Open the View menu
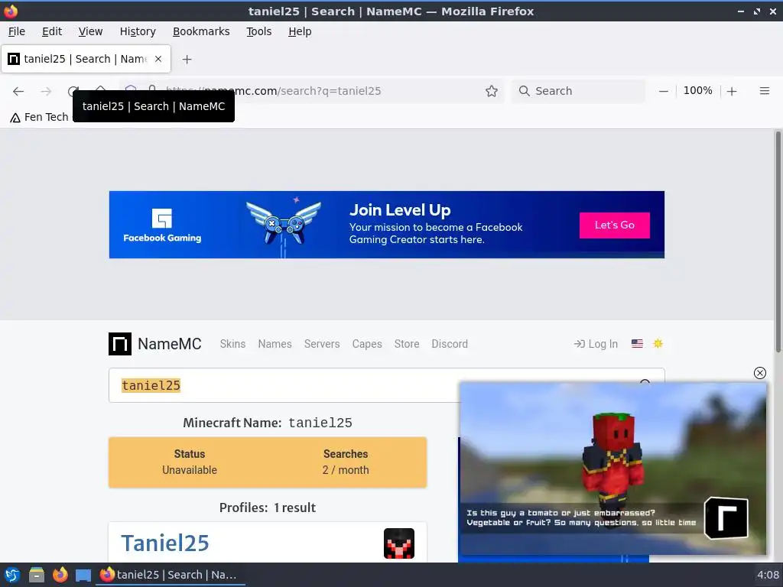Viewport: 783px width, 587px height. tap(90, 31)
